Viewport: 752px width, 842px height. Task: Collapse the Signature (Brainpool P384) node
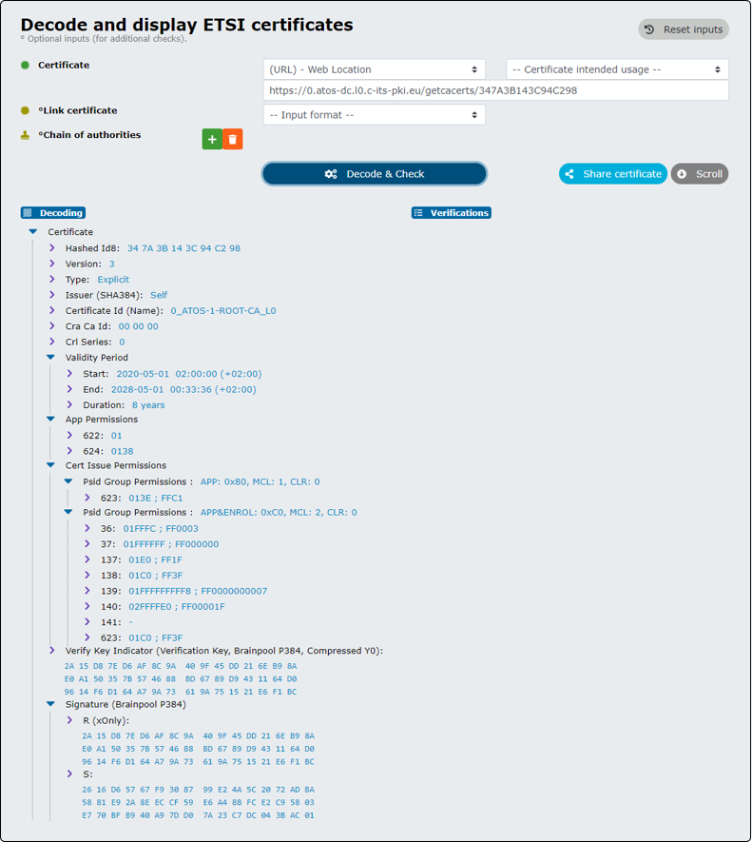pos(50,704)
